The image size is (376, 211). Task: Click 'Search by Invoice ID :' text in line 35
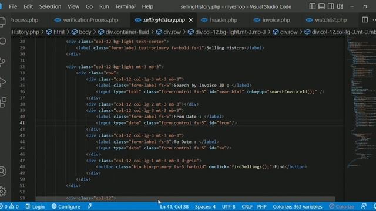[x=201, y=86]
